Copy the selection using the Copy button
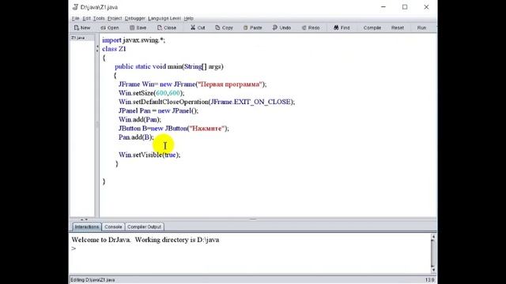Viewport: 506px width, 284px height. 224,28
